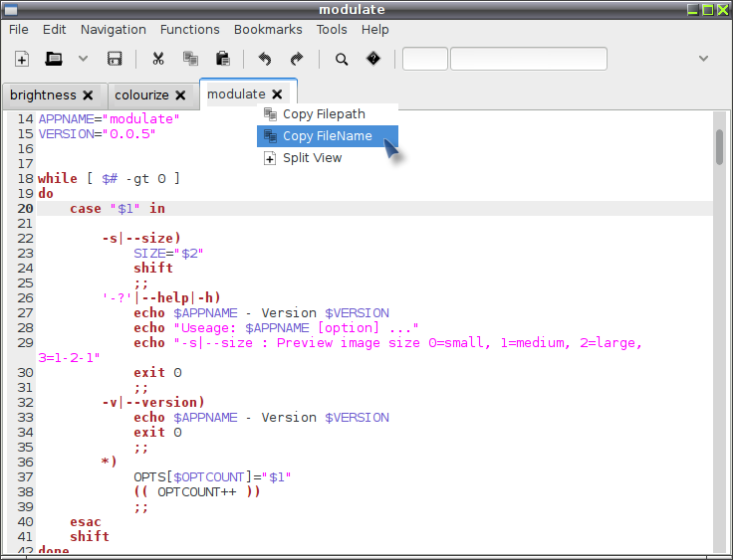Viewport: 733px width, 560px height.
Task: Click the Copy toolbar icon
Action: [190, 59]
